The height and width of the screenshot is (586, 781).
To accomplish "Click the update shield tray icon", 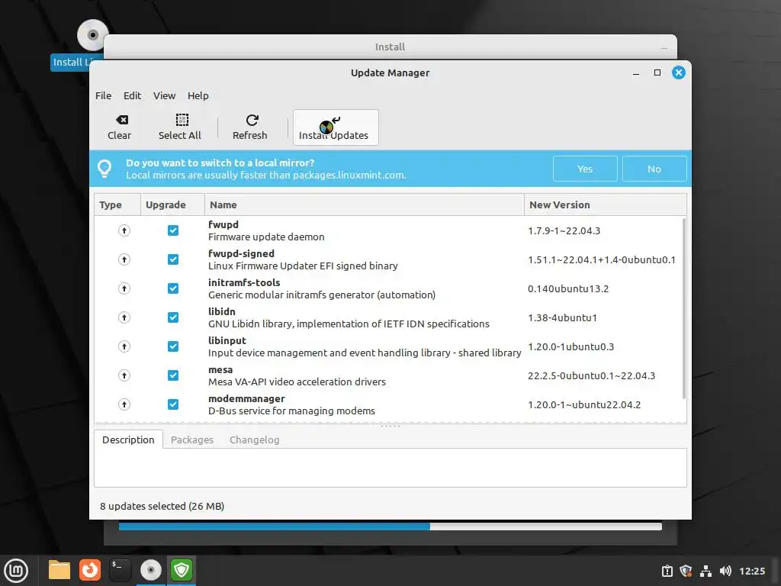I will (x=686, y=571).
